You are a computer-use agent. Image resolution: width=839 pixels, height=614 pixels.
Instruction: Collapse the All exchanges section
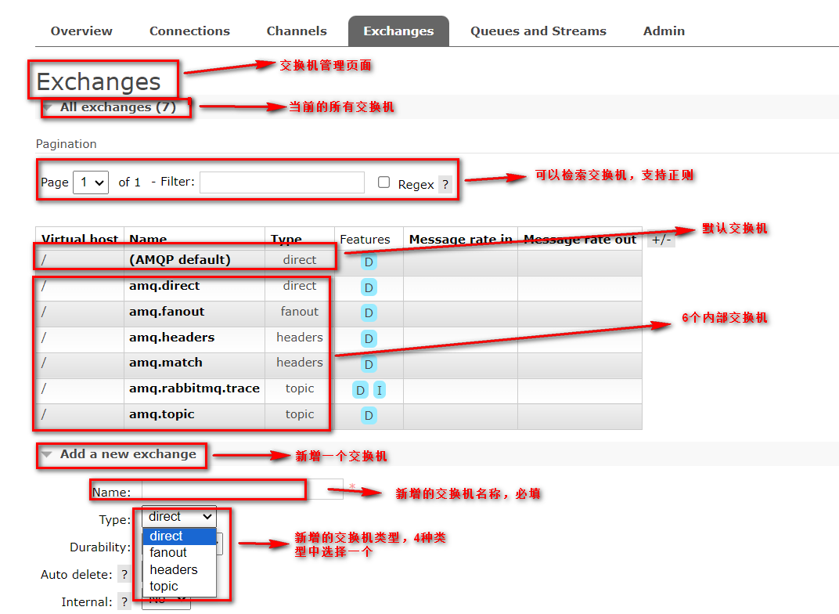pyautogui.click(x=117, y=107)
